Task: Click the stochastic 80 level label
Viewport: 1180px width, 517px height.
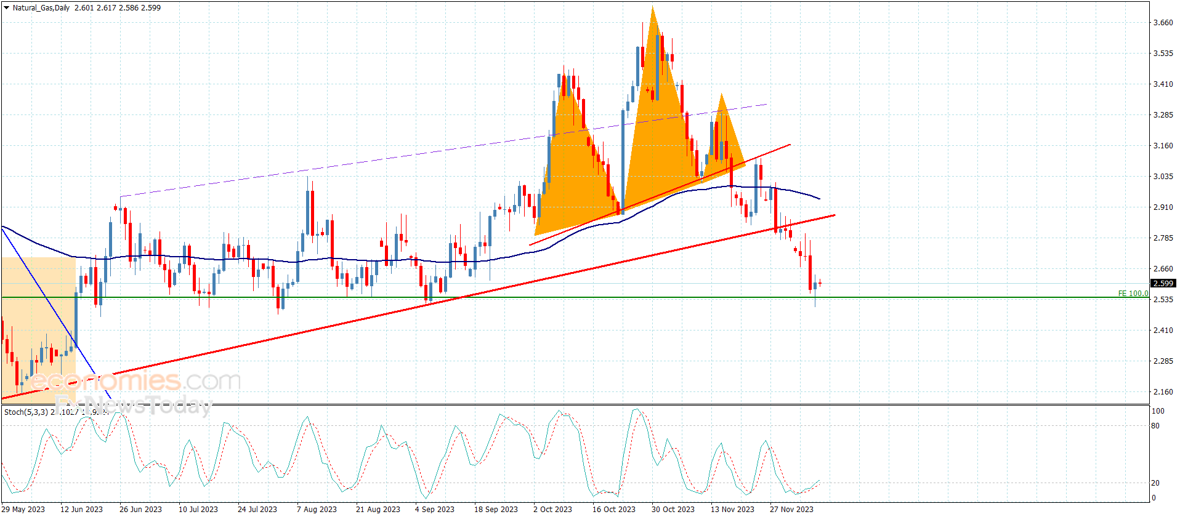Action: click(x=1155, y=426)
